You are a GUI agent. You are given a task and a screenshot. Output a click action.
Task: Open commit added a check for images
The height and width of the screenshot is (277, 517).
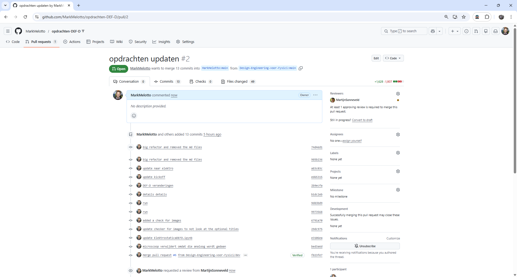[x=162, y=221]
